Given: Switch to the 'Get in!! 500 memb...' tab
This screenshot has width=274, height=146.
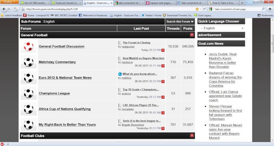Looking at the screenshot, I should pos(35,3).
